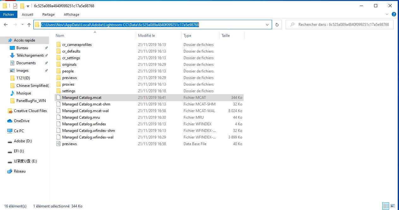The width and height of the screenshot is (399, 210).
Task: Open the help question mark button
Action: [x=393, y=14]
